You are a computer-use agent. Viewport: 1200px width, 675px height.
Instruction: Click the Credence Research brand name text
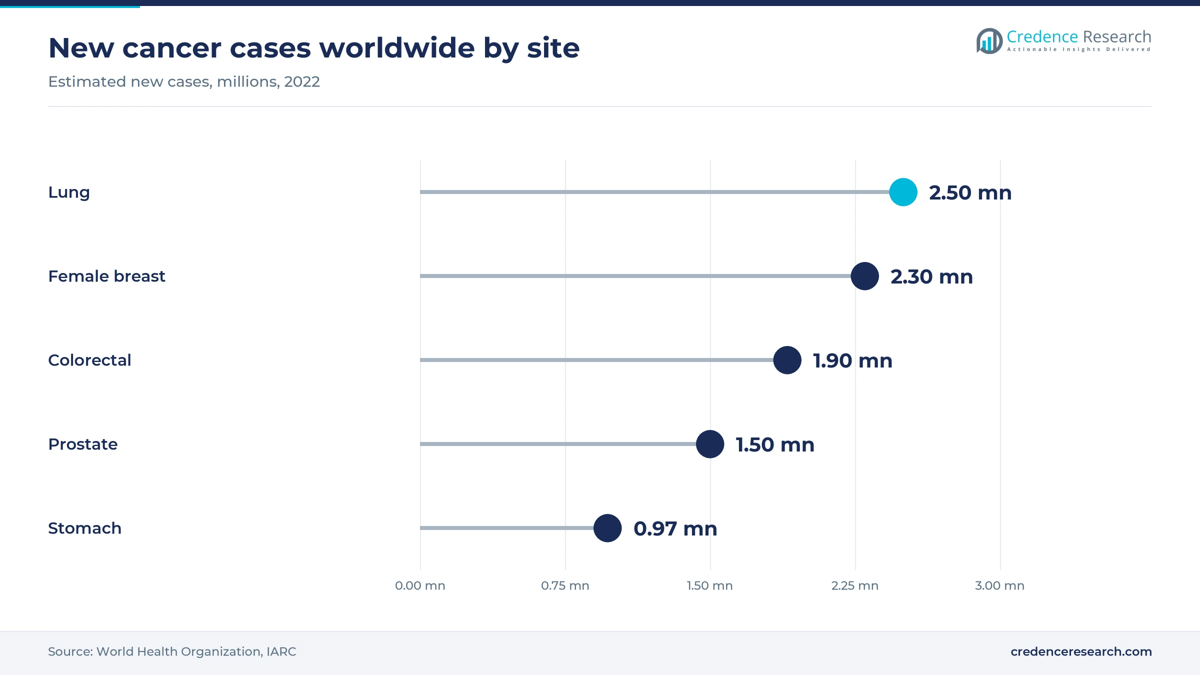pyautogui.click(x=1078, y=36)
